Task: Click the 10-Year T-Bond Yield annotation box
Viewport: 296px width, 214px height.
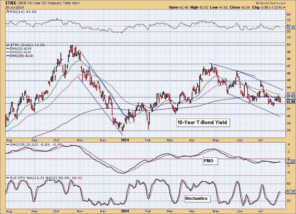Action: tap(203, 122)
